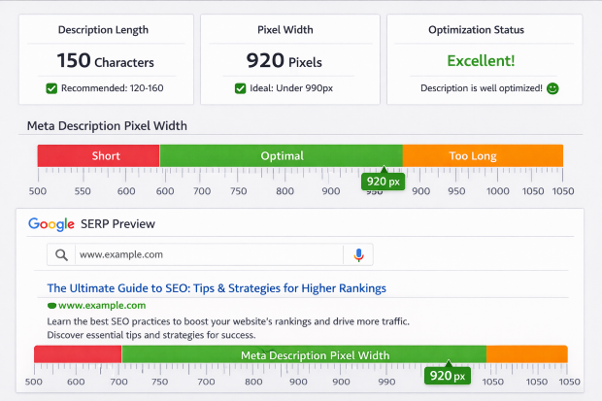Screen dimensions: 602x401
Task: Click the green www.example.com result URL
Action: 102,306
